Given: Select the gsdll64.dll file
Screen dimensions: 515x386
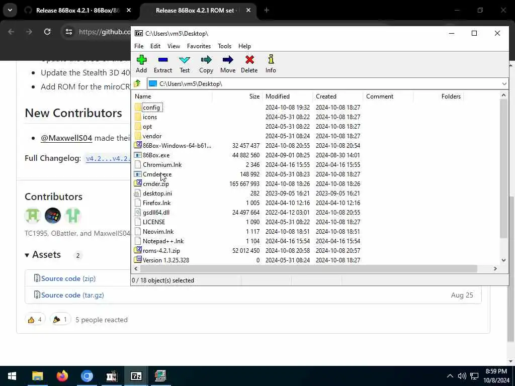Looking at the screenshot, I should coord(156,213).
